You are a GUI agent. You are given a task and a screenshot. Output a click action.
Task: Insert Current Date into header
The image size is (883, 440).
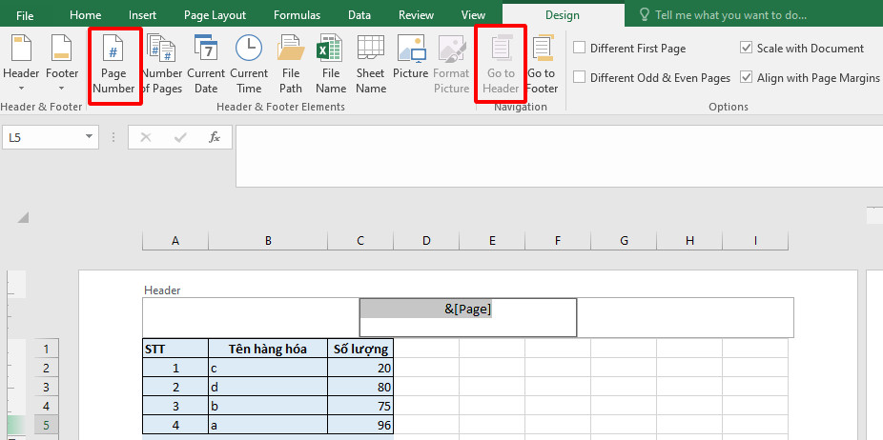click(x=206, y=64)
